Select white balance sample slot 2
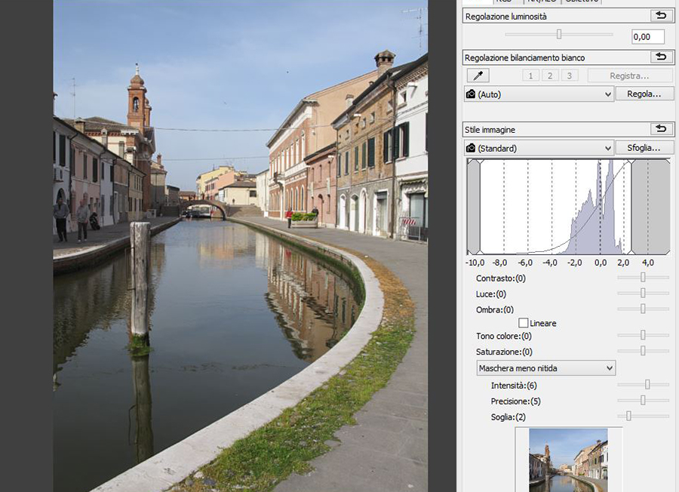 (x=549, y=75)
